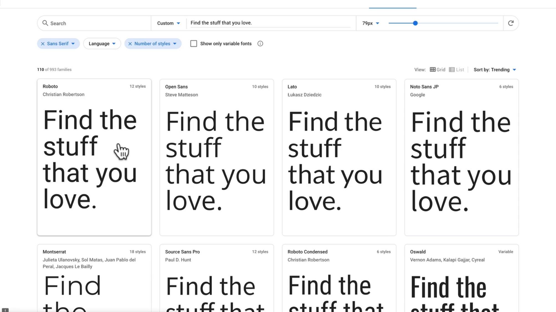Expand the Sans Serif category dropdown arrow
556x312 pixels.
(x=73, y=44)
